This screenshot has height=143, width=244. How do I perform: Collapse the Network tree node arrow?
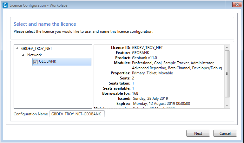(23, 55)
